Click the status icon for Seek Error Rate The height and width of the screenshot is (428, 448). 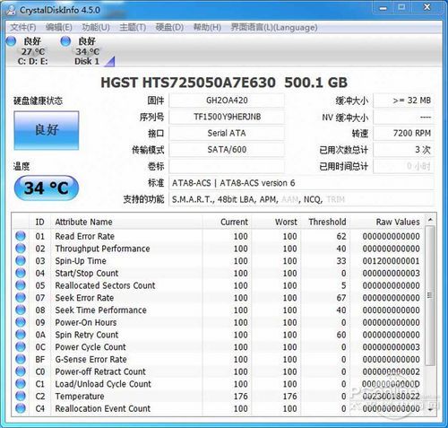(21, 298)
